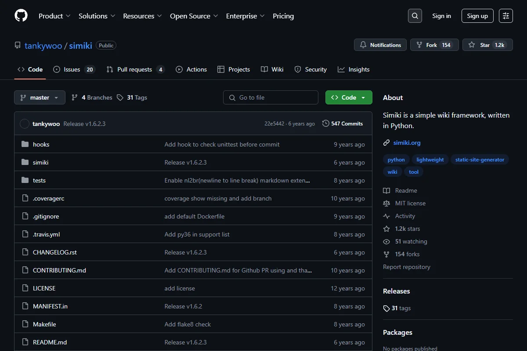
Task: Click the commit history clock icon
Action: (325, 124)
